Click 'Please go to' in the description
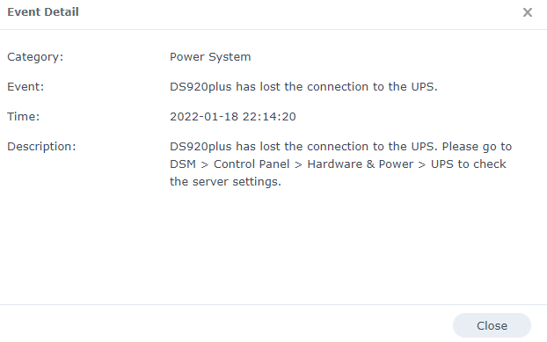Viewport: 547px width, 342px height. 477,147
